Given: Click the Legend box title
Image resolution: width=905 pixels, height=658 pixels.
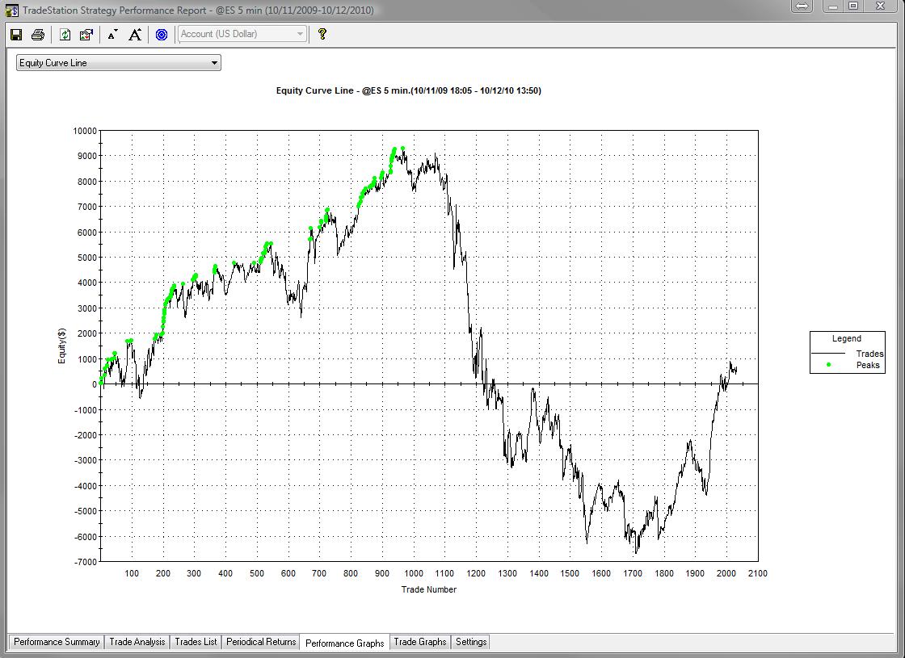Looking at the screenshot, I should click(x=846, y=338).
